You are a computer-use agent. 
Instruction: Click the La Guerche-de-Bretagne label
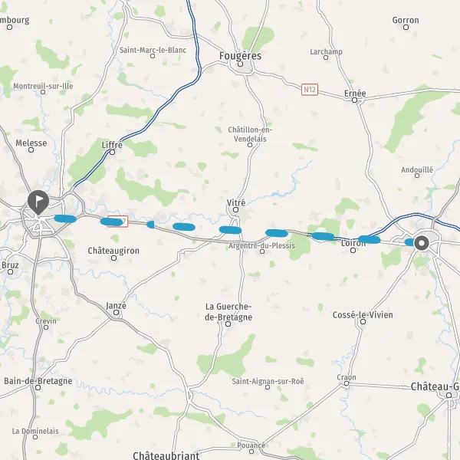point(228,311)
